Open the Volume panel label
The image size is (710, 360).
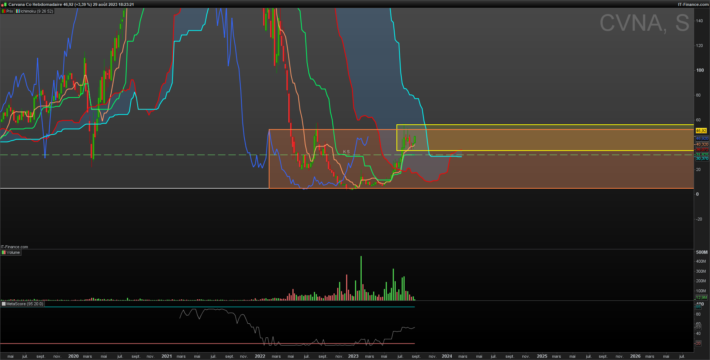[13, 252]
